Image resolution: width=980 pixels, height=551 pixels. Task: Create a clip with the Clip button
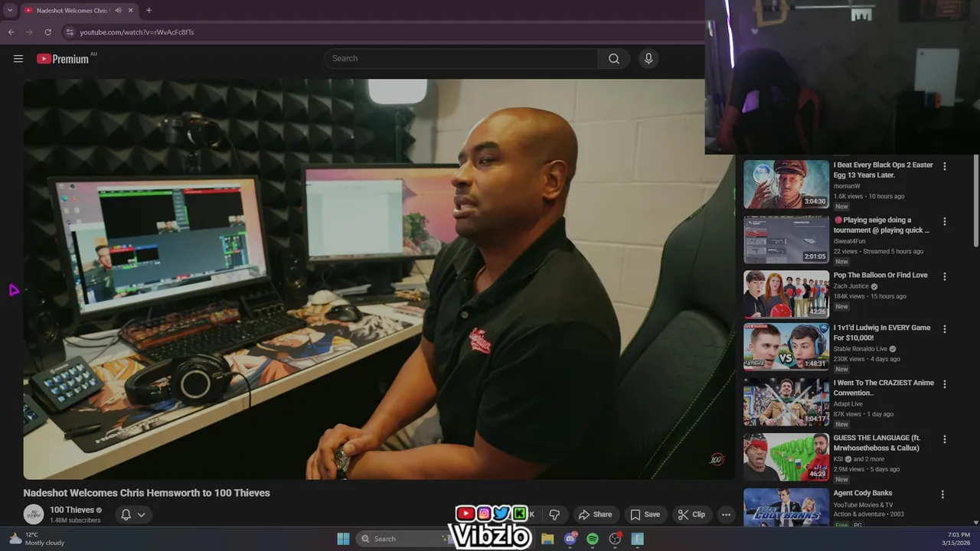point(691,515)
